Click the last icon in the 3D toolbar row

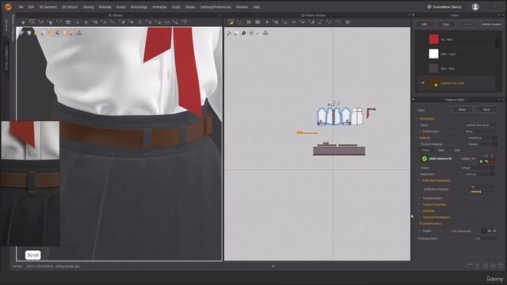[184, 22]
